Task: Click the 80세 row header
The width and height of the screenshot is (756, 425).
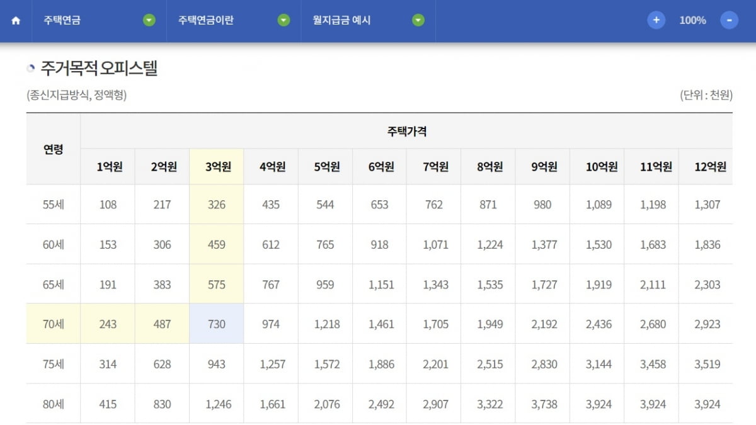Action: (x=54, y=404)
